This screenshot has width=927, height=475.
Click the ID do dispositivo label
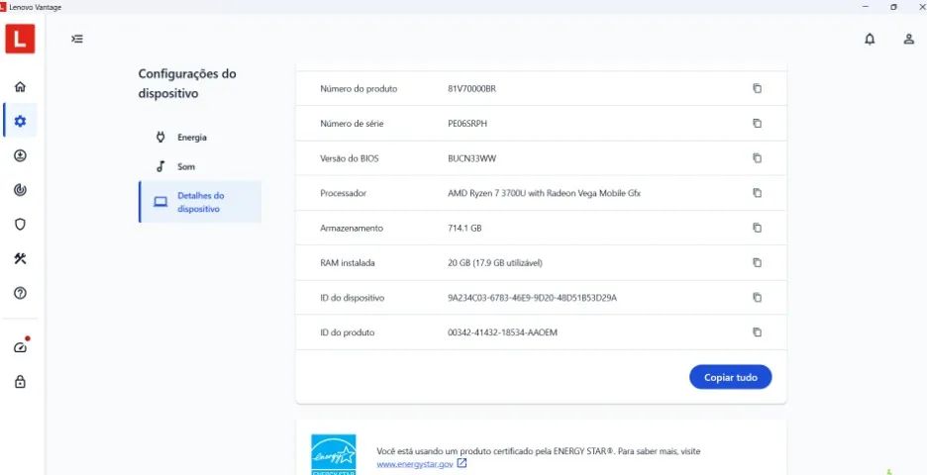click(352, 298)
